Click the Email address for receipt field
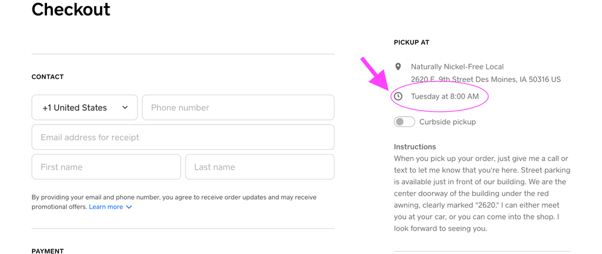Image resolution: width=602 pixels, height=254 pixels. pos(183,137)
